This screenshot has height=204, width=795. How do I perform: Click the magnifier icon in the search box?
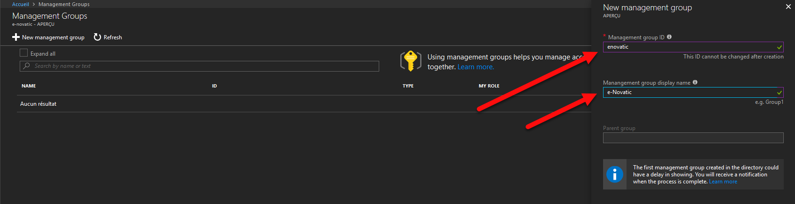(26, 66)
